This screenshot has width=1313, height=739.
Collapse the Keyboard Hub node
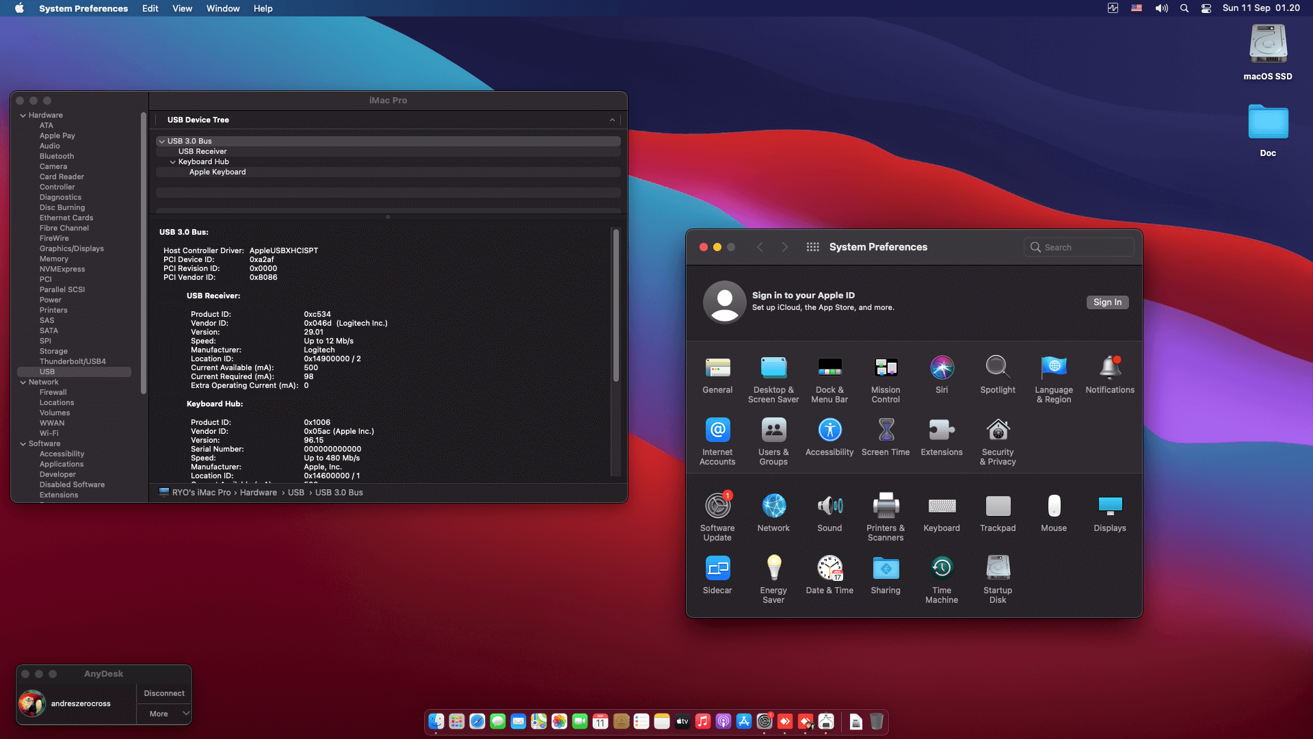click(172, 162)
